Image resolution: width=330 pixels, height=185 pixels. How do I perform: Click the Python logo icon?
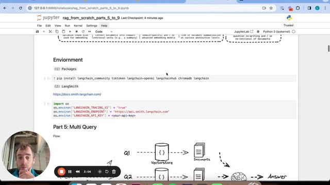tap(289, 18)
